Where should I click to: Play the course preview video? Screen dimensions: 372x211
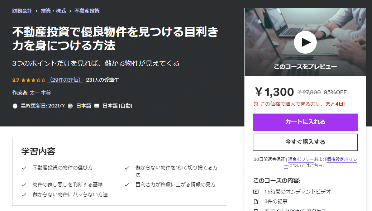(305, 42)
